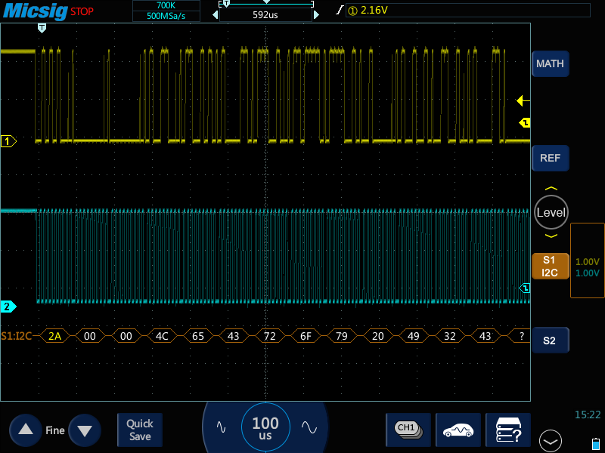
Task: Click the rising-edge trigger slope icon
Action: 339,10
